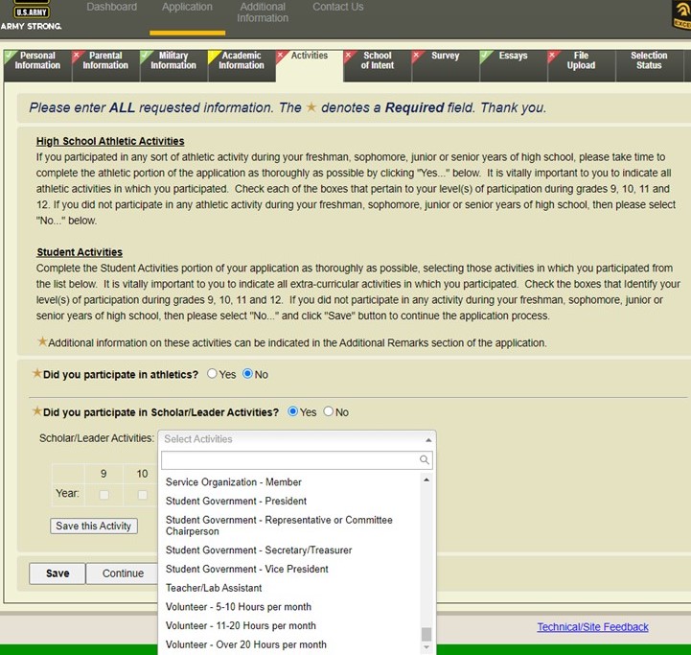This screenshot has height=655, width=691.
Task: Click the Continue button
Action: click(x=123, y=573)
